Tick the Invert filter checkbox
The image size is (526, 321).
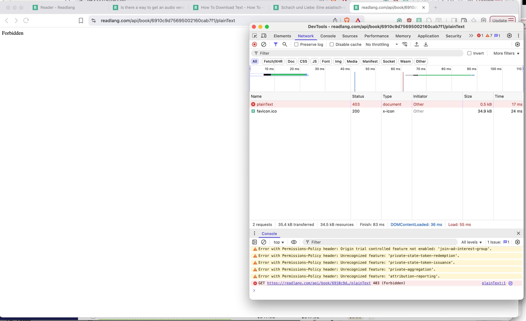tap(469, 53)
